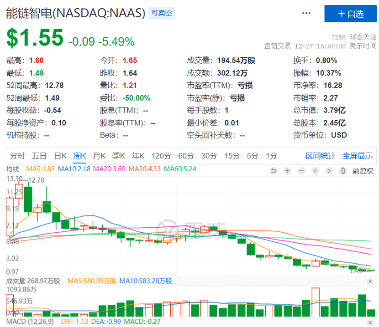Pan chart left with left chevron icon

coord(315,171)
